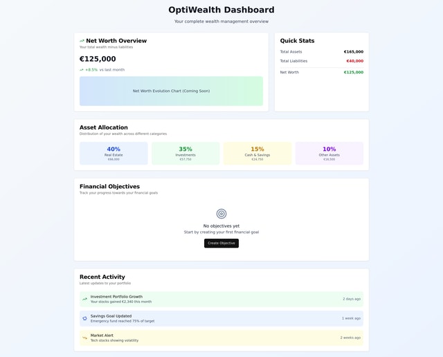
Task: Click the '1 week ago' timestamp
Action: (x=351, y=318)
